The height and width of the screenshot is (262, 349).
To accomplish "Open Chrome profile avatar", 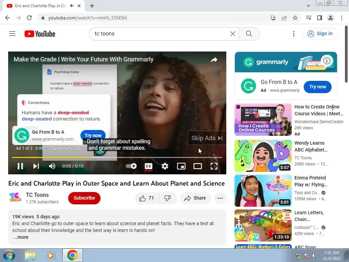I will tap(331, 18).
